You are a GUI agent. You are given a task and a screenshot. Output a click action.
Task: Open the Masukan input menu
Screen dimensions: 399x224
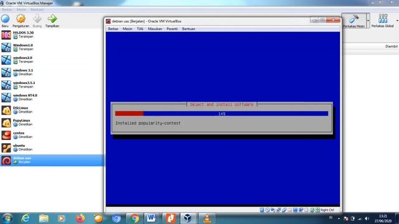tap(155, 29)
